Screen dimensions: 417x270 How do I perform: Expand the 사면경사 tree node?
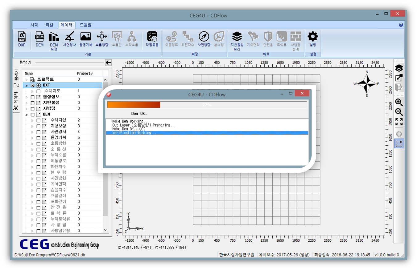tap(32, 132)
